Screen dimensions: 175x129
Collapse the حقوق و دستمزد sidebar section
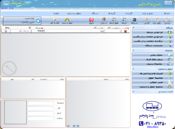(133, 69)
